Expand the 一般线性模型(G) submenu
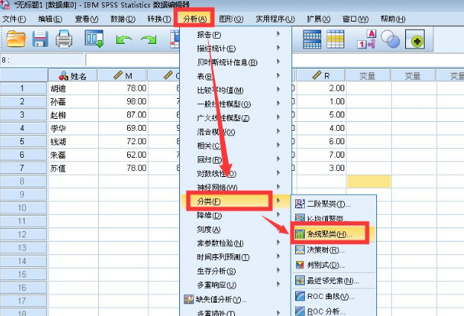 [x=236, y=104]
